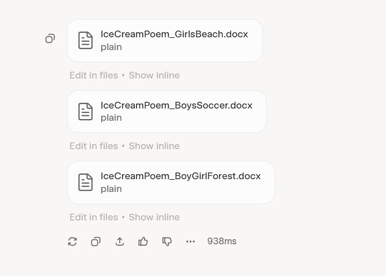Click the document icon for IceCreamPoem_BoysSoccer.docx
The width and height of the screenshot is (386, 276).
coord(85,111)
